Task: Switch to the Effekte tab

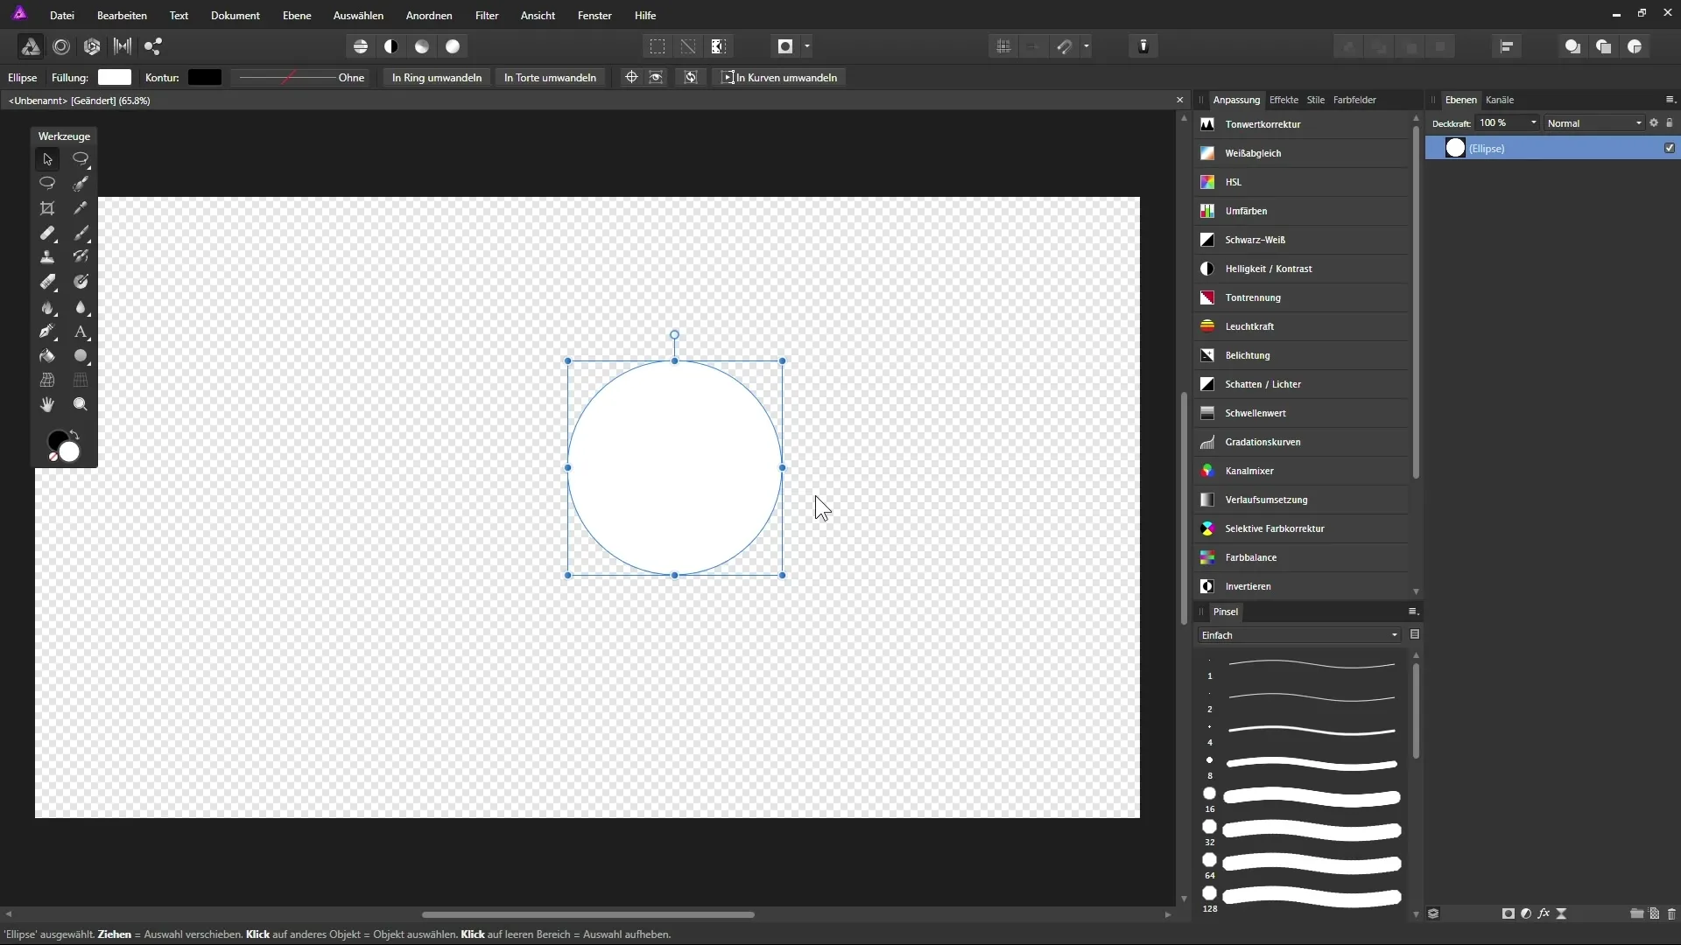Action: click(x=1284, y=100)
